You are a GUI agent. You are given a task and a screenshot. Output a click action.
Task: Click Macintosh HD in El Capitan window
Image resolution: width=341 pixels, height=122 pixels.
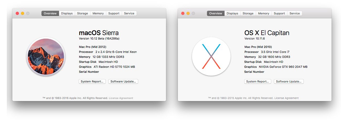tap(273, 62)
